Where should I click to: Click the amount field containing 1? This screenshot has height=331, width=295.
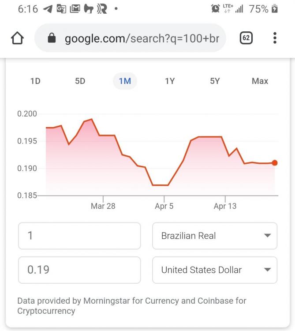point(79,236)
